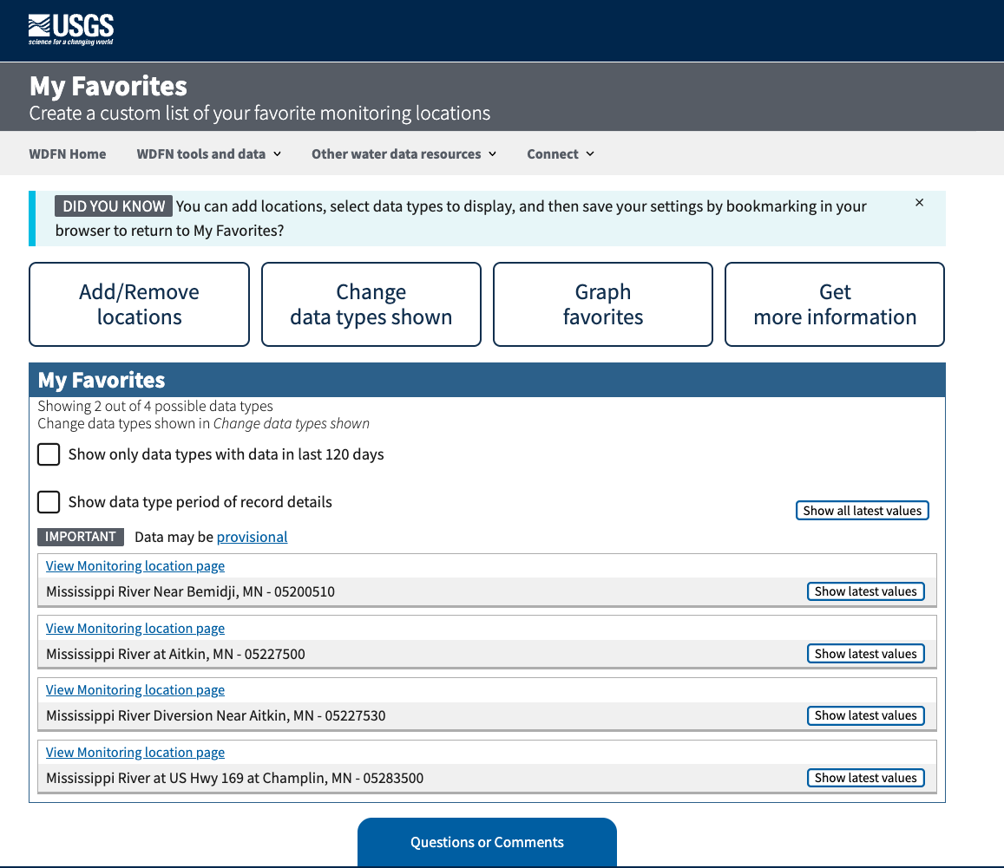Show latest values for Mississippi River at Aitkin
The width and height of the screenshot is (1004, 868).
pyautogui.click(x=865, y=653)
